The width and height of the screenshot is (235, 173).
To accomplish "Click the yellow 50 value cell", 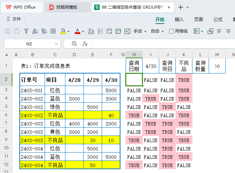I will (x=93, y=165).
